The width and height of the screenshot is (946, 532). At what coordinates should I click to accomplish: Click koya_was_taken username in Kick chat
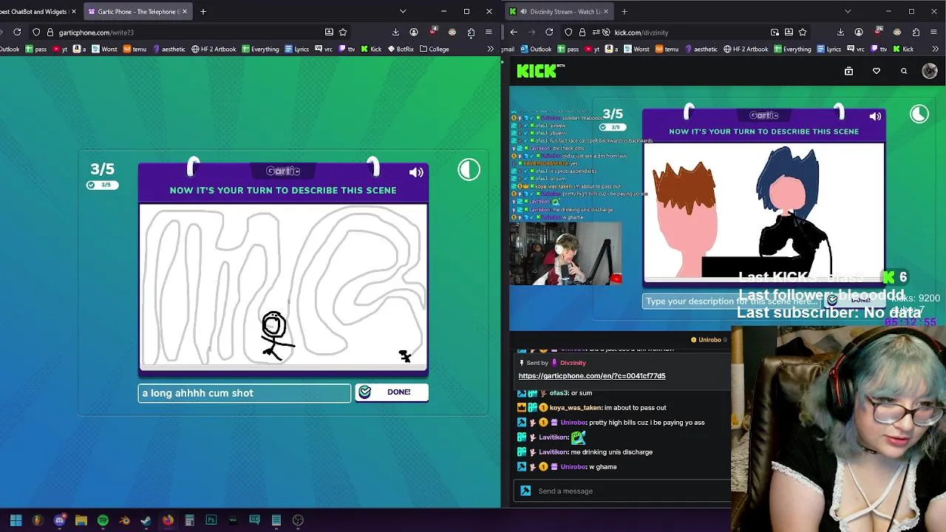tap(576, 408)
